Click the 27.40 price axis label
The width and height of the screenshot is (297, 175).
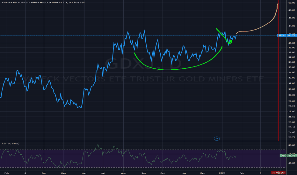[292, 111]
